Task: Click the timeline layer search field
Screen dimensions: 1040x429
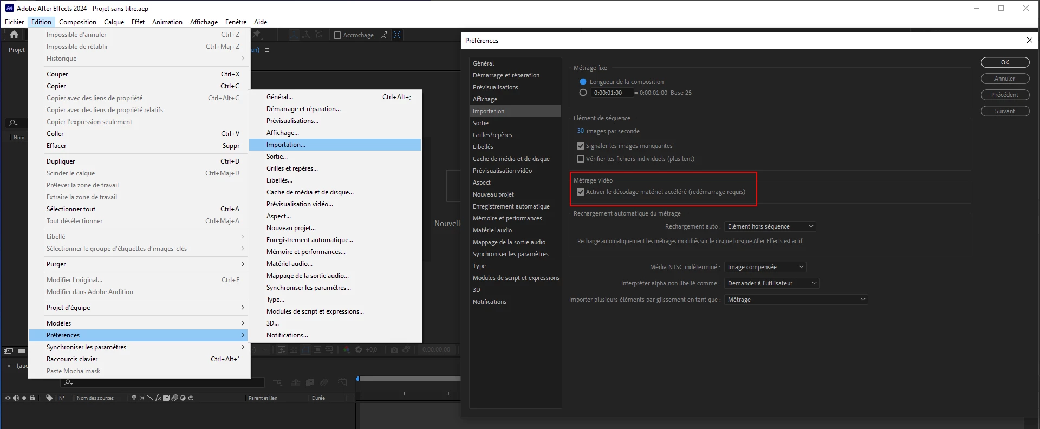Action: [x=163, y=382]
